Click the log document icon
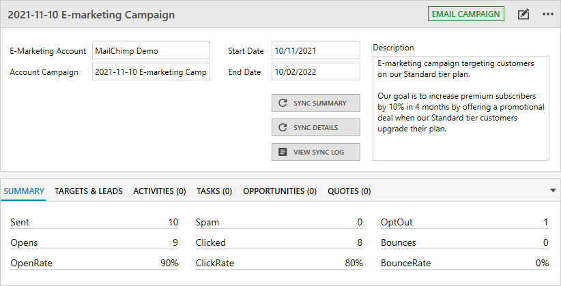The image size is (561, 286). (283, 152)
